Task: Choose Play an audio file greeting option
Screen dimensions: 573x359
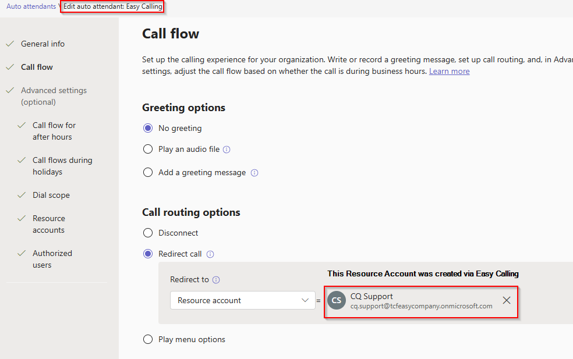Action: click(x=148, y=150)
